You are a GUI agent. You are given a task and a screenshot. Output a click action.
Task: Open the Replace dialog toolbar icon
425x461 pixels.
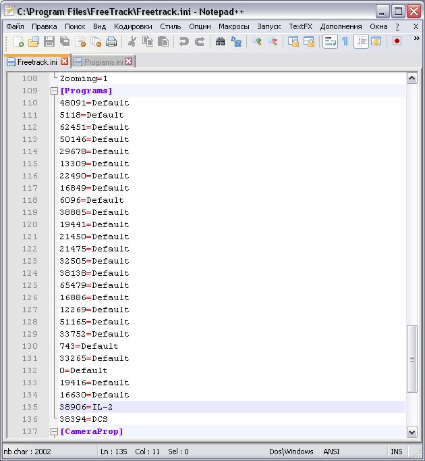[235, 41]
